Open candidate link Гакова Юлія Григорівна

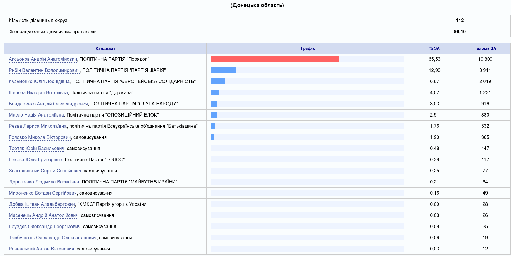36,159
